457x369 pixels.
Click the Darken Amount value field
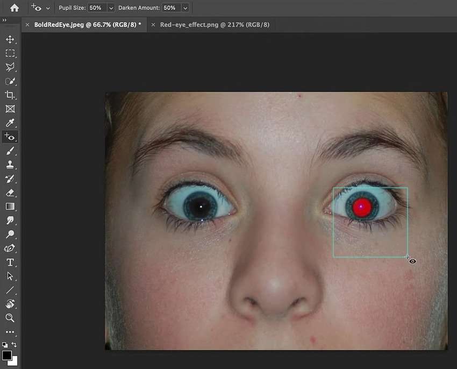click(x=172, y=8)
